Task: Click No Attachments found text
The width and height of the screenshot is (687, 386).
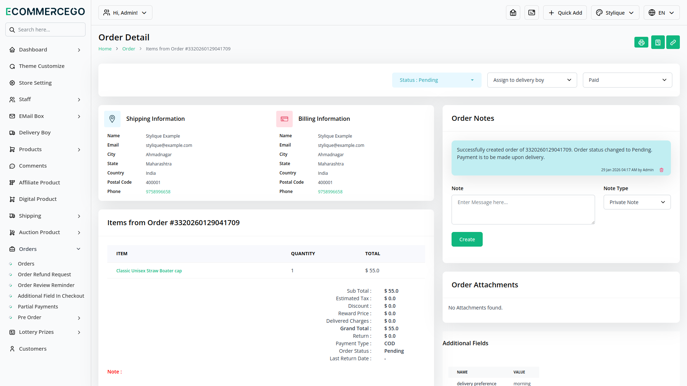Action: coord(476,308)
